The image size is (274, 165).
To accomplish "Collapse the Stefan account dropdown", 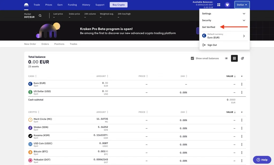I will click(x=242, y=5).
